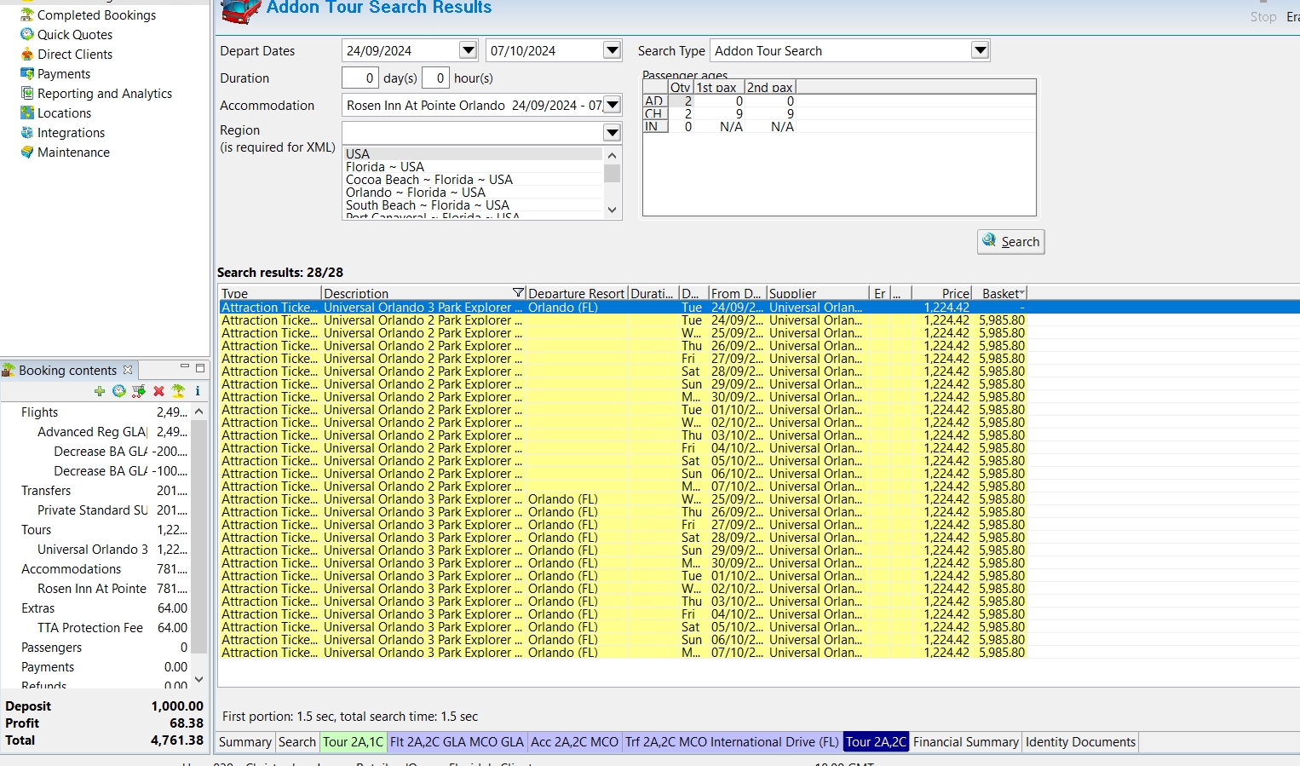The image size is (1300, 766).
Task: Switch to the Identity Documents tab
Action: (1080, 742)
